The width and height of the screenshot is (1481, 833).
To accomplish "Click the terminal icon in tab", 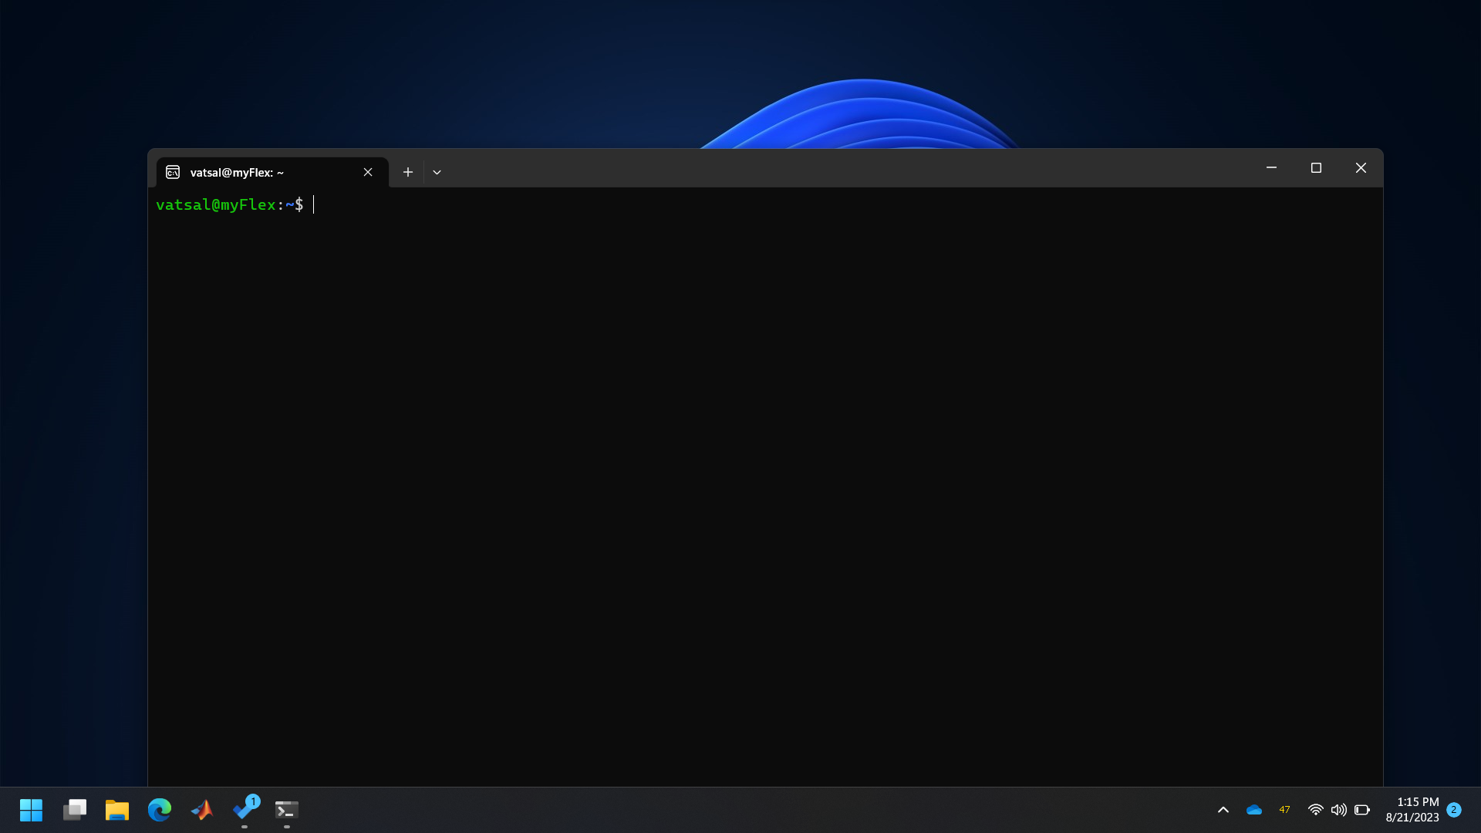I will tap(173, 172).
